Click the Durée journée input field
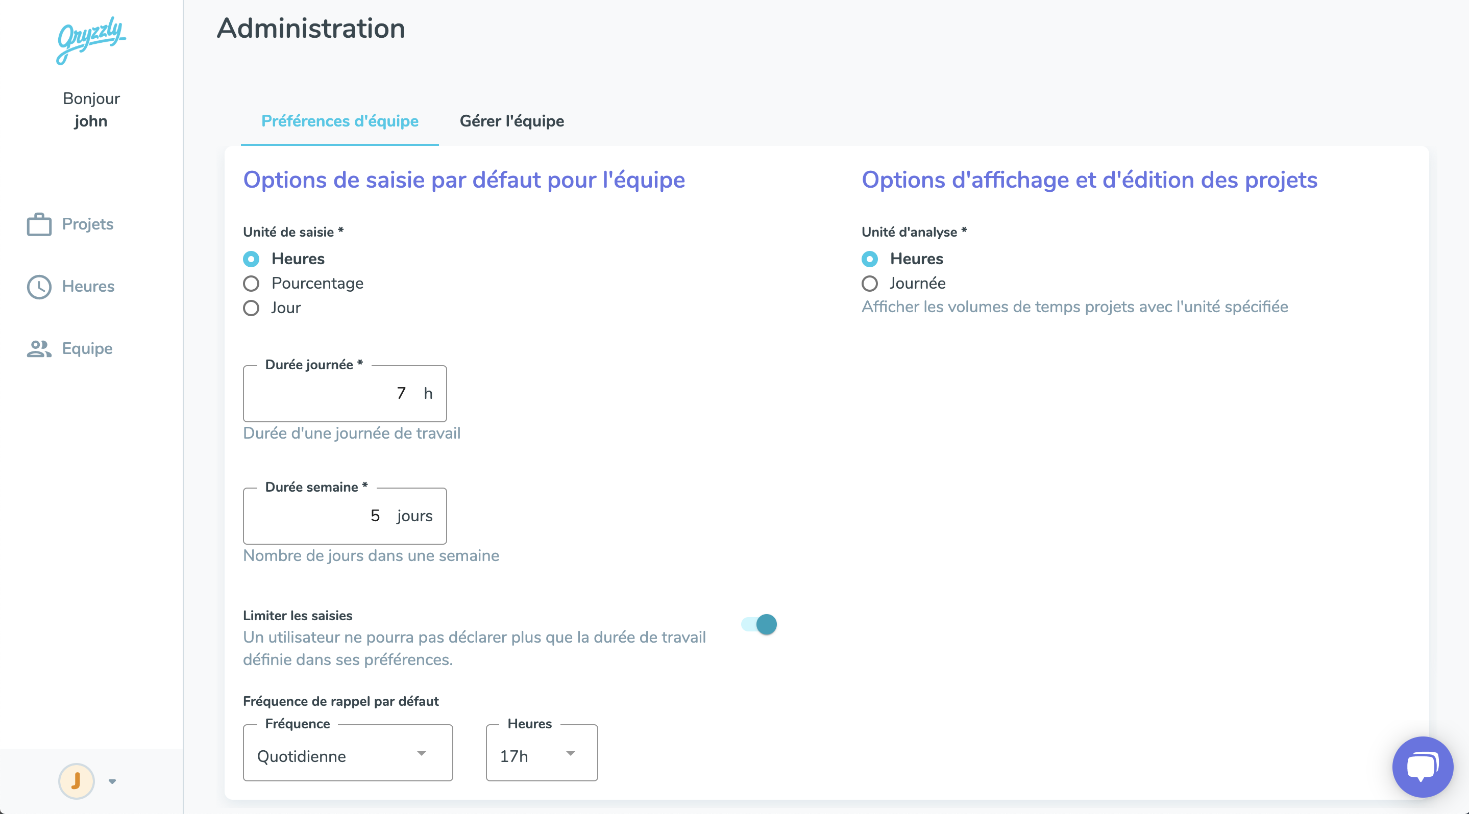Viewport: 1469px width, 814px height. (x=345, y=394)
